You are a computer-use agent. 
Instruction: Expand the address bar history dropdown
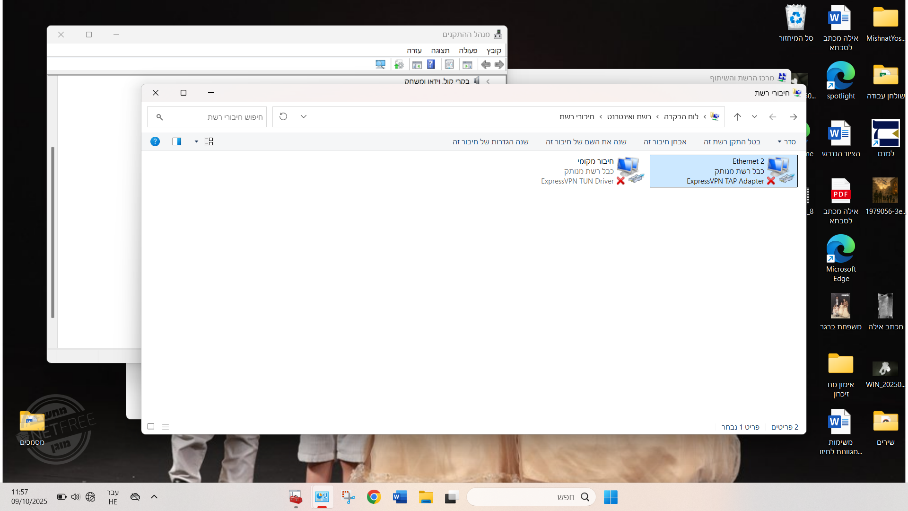coord(304,116)
